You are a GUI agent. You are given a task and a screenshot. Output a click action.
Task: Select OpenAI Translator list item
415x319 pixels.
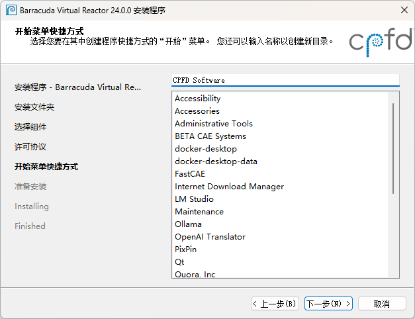coord(210,237)
